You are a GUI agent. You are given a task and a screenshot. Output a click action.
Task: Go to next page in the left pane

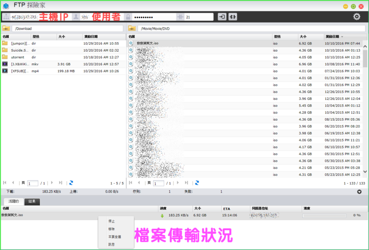pos(51,183)
